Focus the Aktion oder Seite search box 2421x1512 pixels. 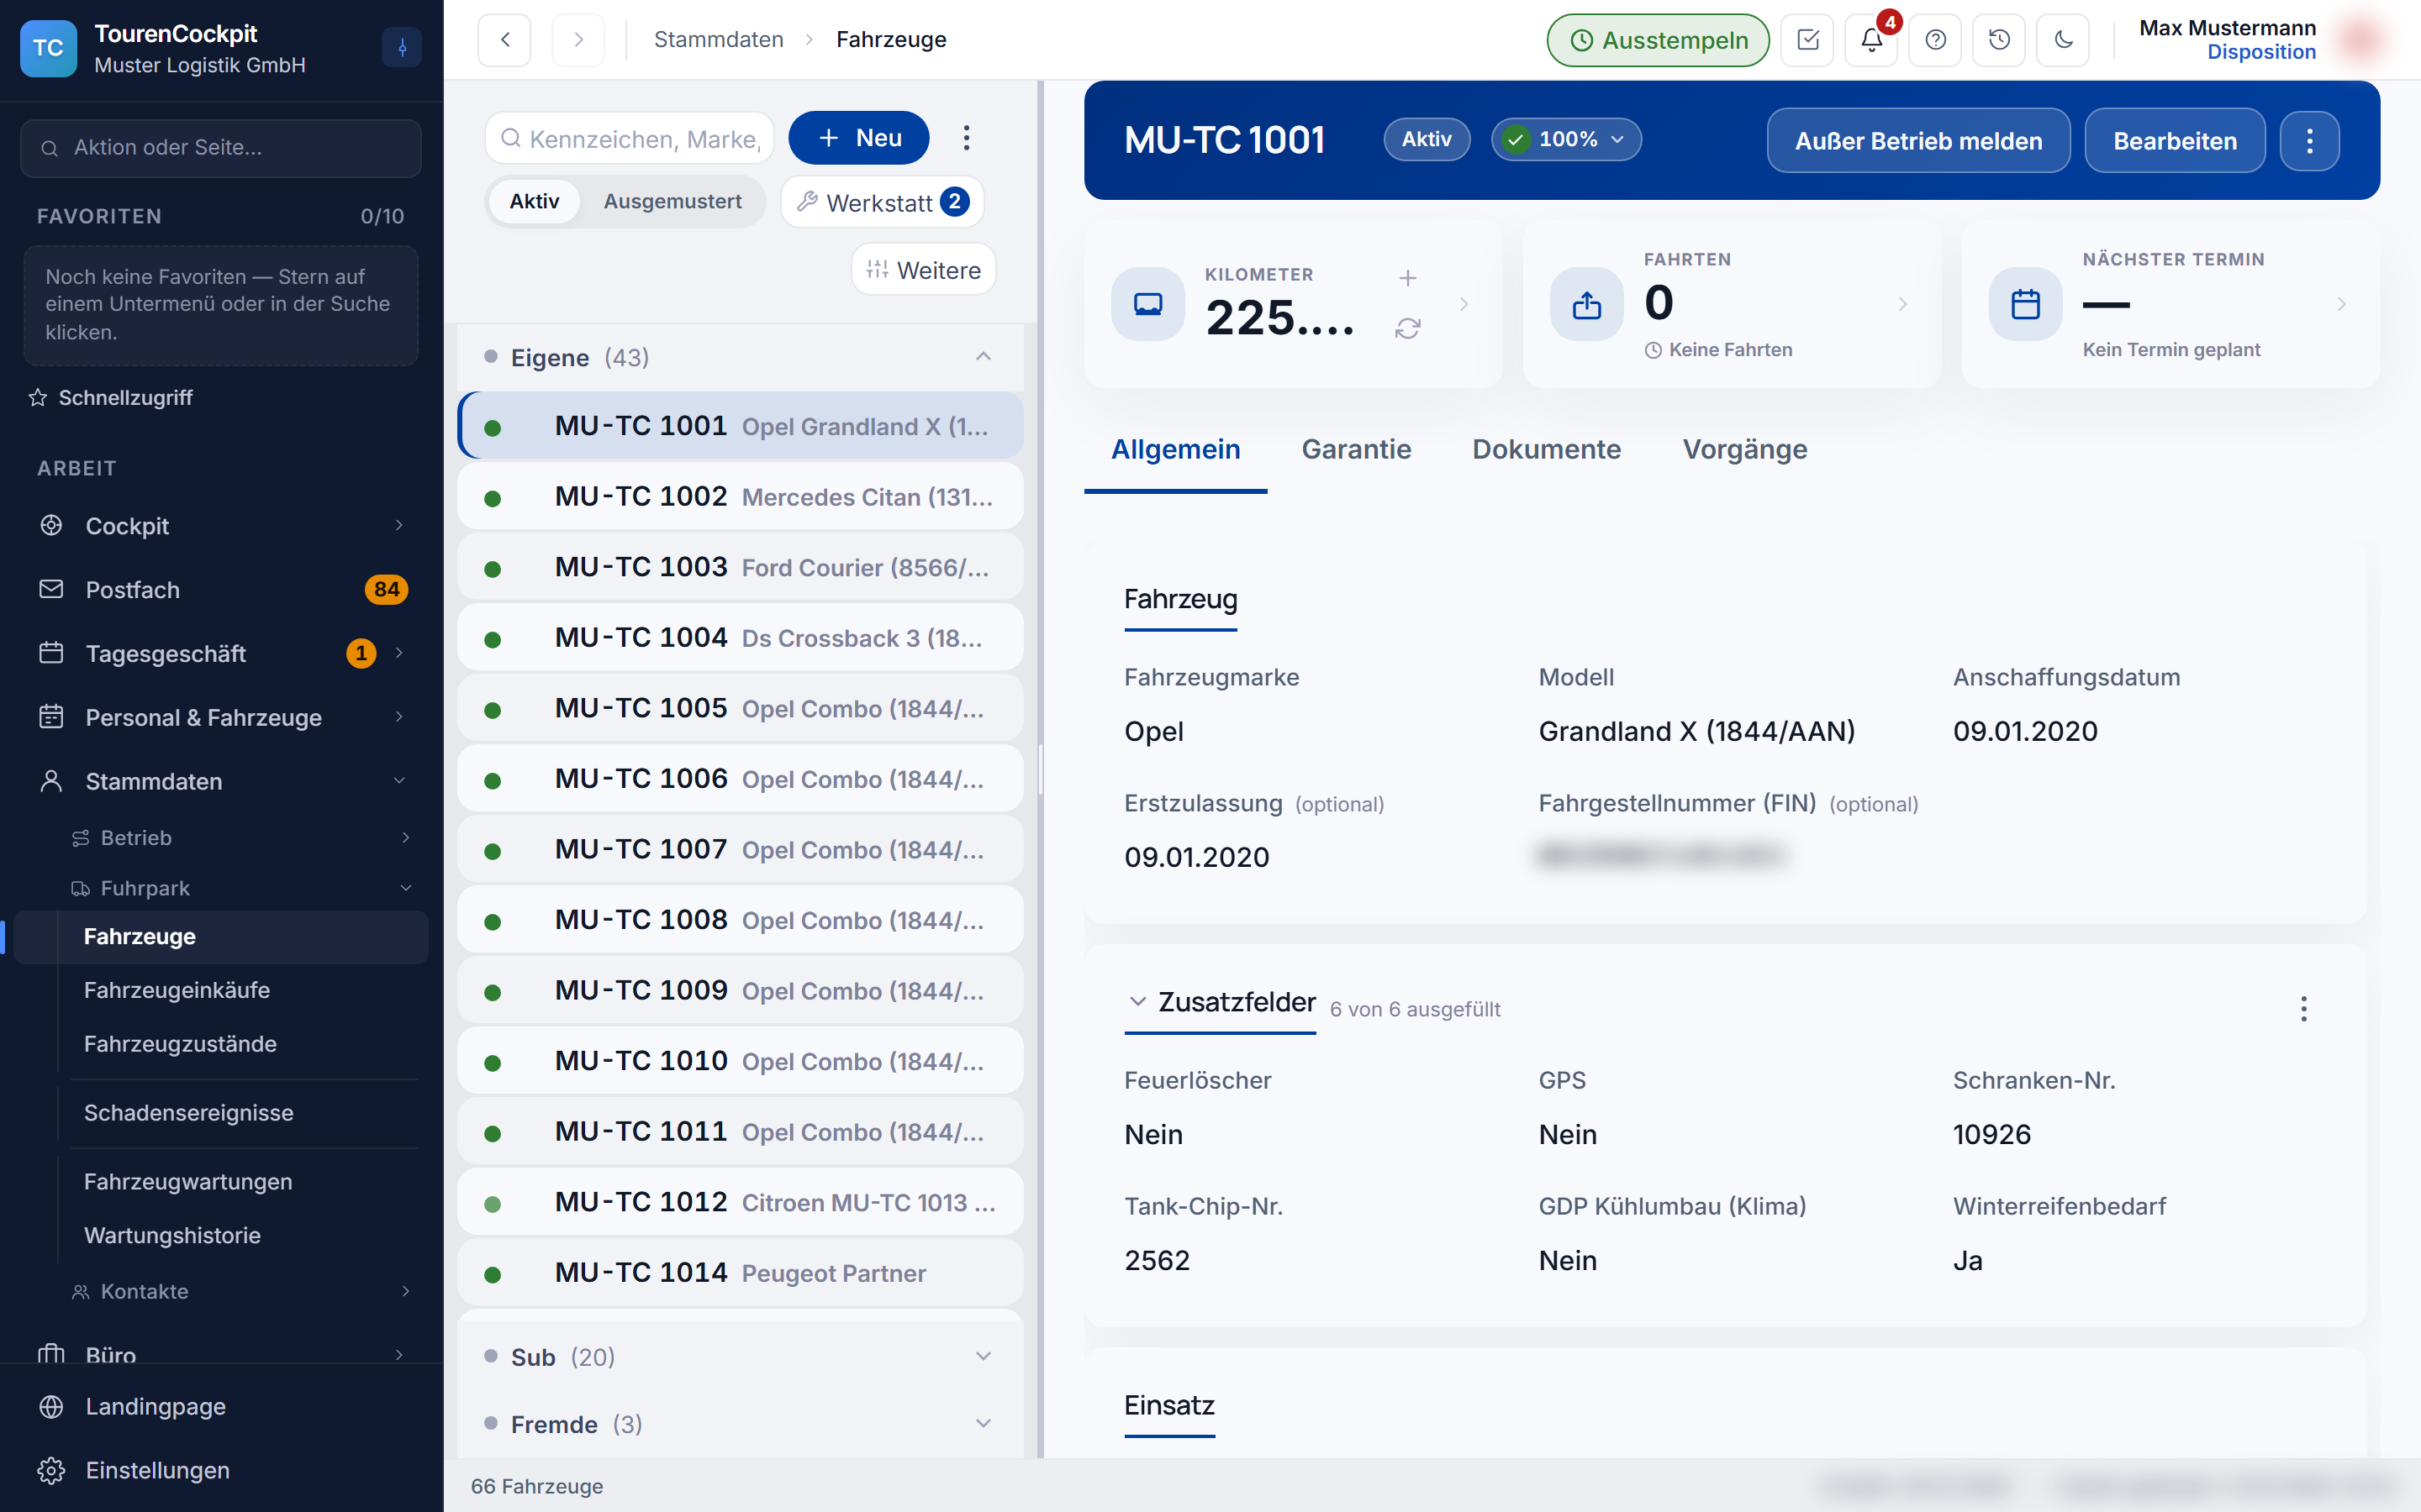pos(220,147)
